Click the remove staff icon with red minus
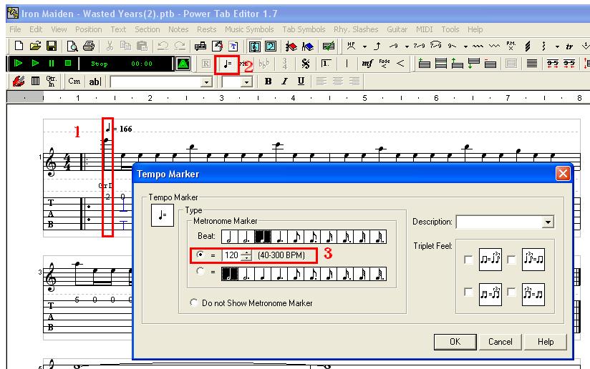Viewport: 590px width, 369px height. coord(490,64)
